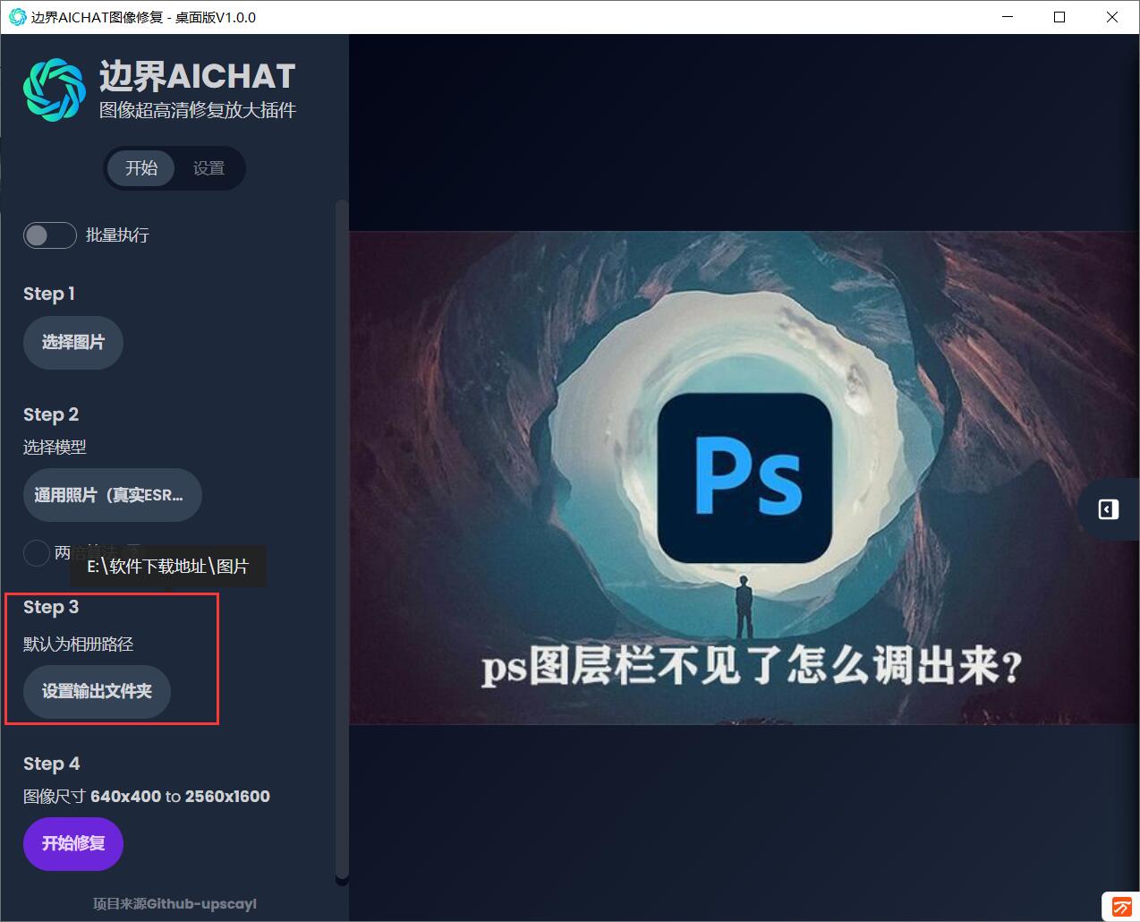Screen dimensions: 1140x922
Task: Click the orange app icon in bottom-right corner
Action: coord(1120,906)
